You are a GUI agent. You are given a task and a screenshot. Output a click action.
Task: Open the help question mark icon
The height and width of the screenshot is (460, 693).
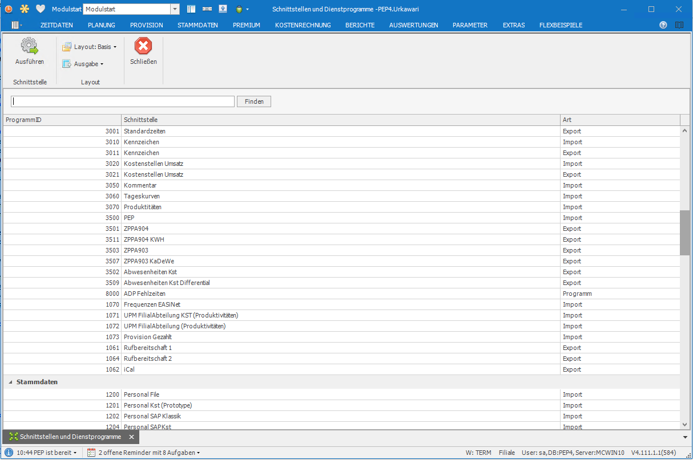point(663,25)
